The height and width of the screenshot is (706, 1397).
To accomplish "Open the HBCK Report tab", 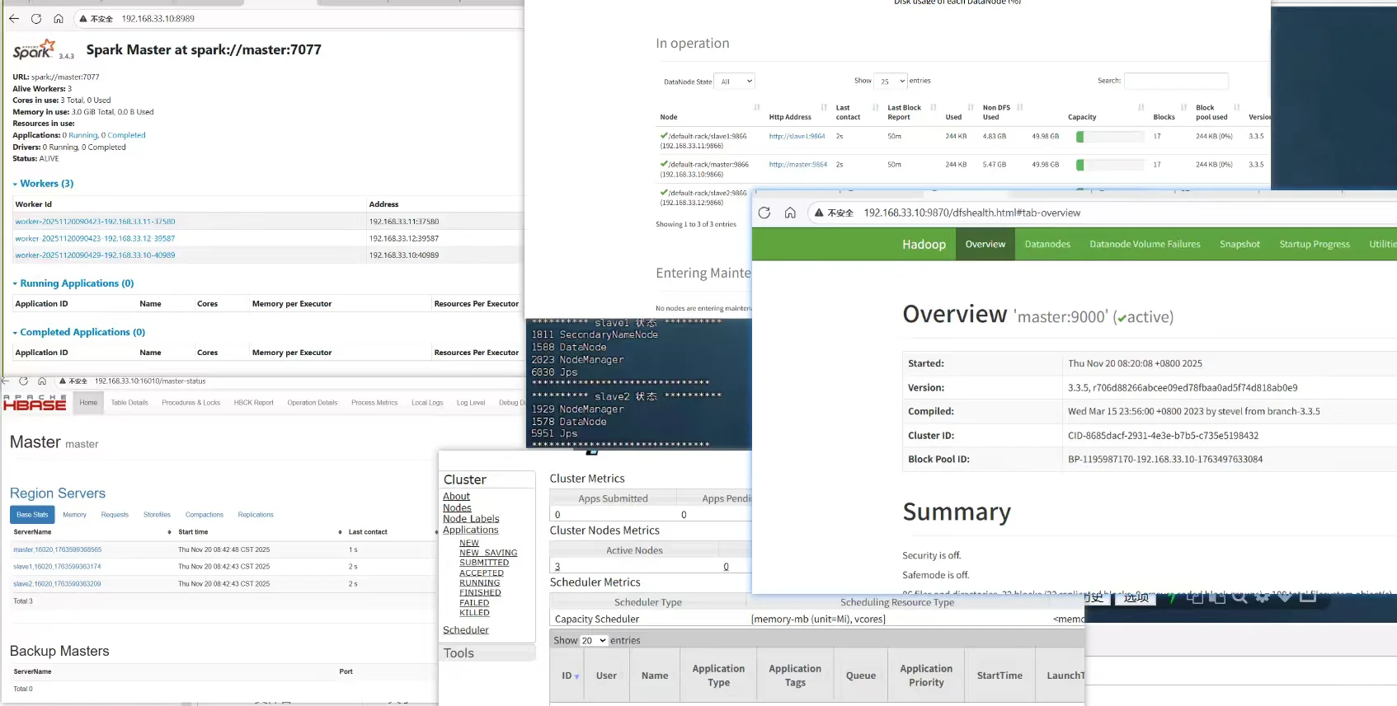I will click(253, 403).
